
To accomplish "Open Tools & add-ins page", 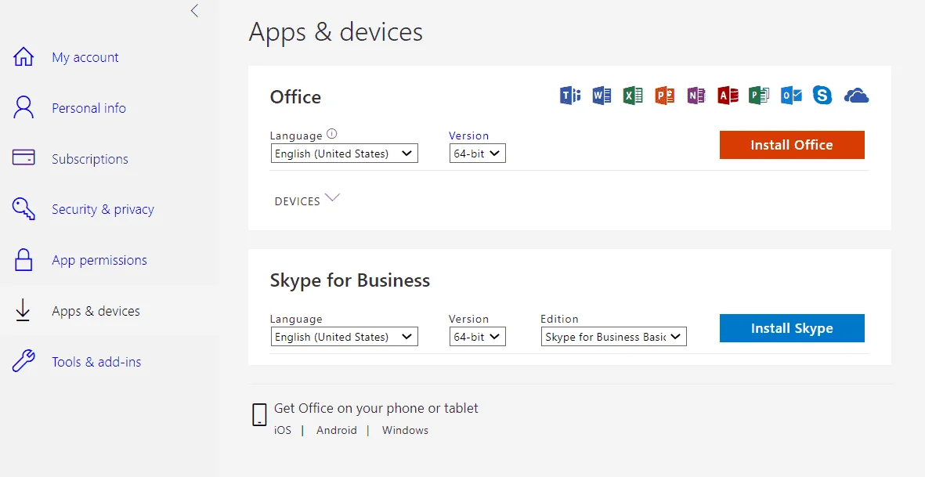I will coord(96,361).
